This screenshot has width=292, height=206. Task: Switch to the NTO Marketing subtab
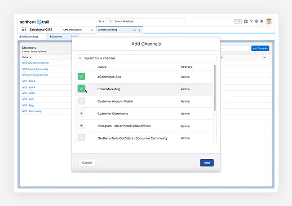[x=29, y=37]
